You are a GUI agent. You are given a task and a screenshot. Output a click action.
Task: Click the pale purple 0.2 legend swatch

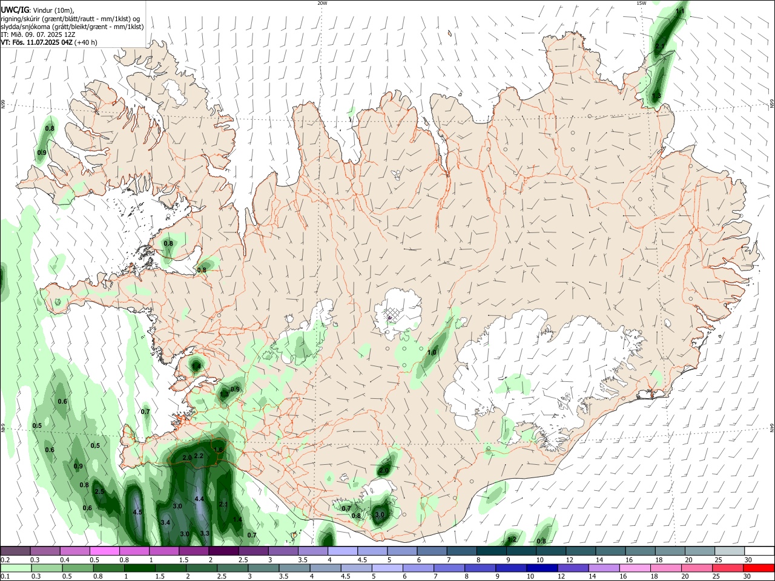(16, 551)
